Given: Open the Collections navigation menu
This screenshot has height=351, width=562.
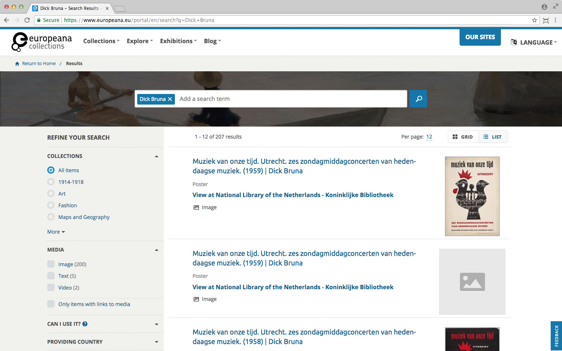Looking at the screenshot, I should click(x=101, y=41).
